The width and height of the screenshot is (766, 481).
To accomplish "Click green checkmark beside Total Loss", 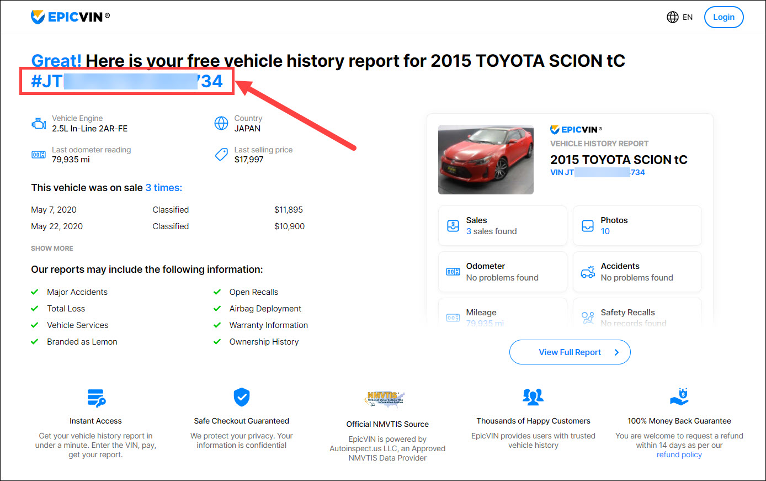I will tap(35, 309).
